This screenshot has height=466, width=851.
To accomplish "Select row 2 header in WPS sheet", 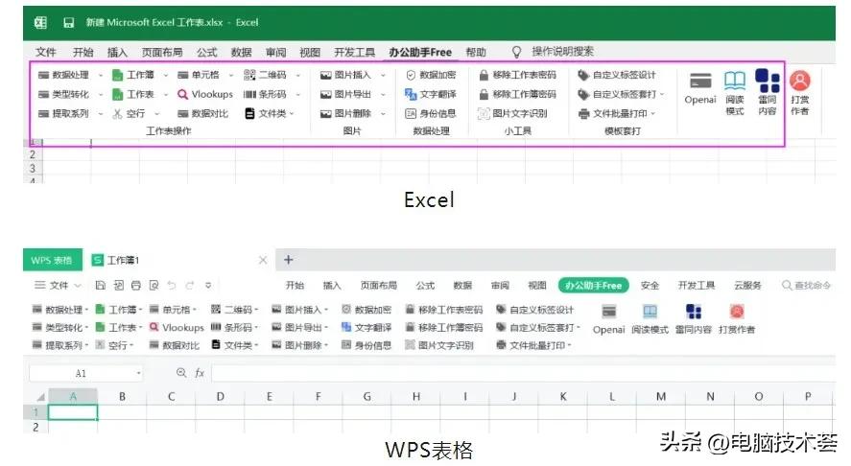I will [35, 427].
